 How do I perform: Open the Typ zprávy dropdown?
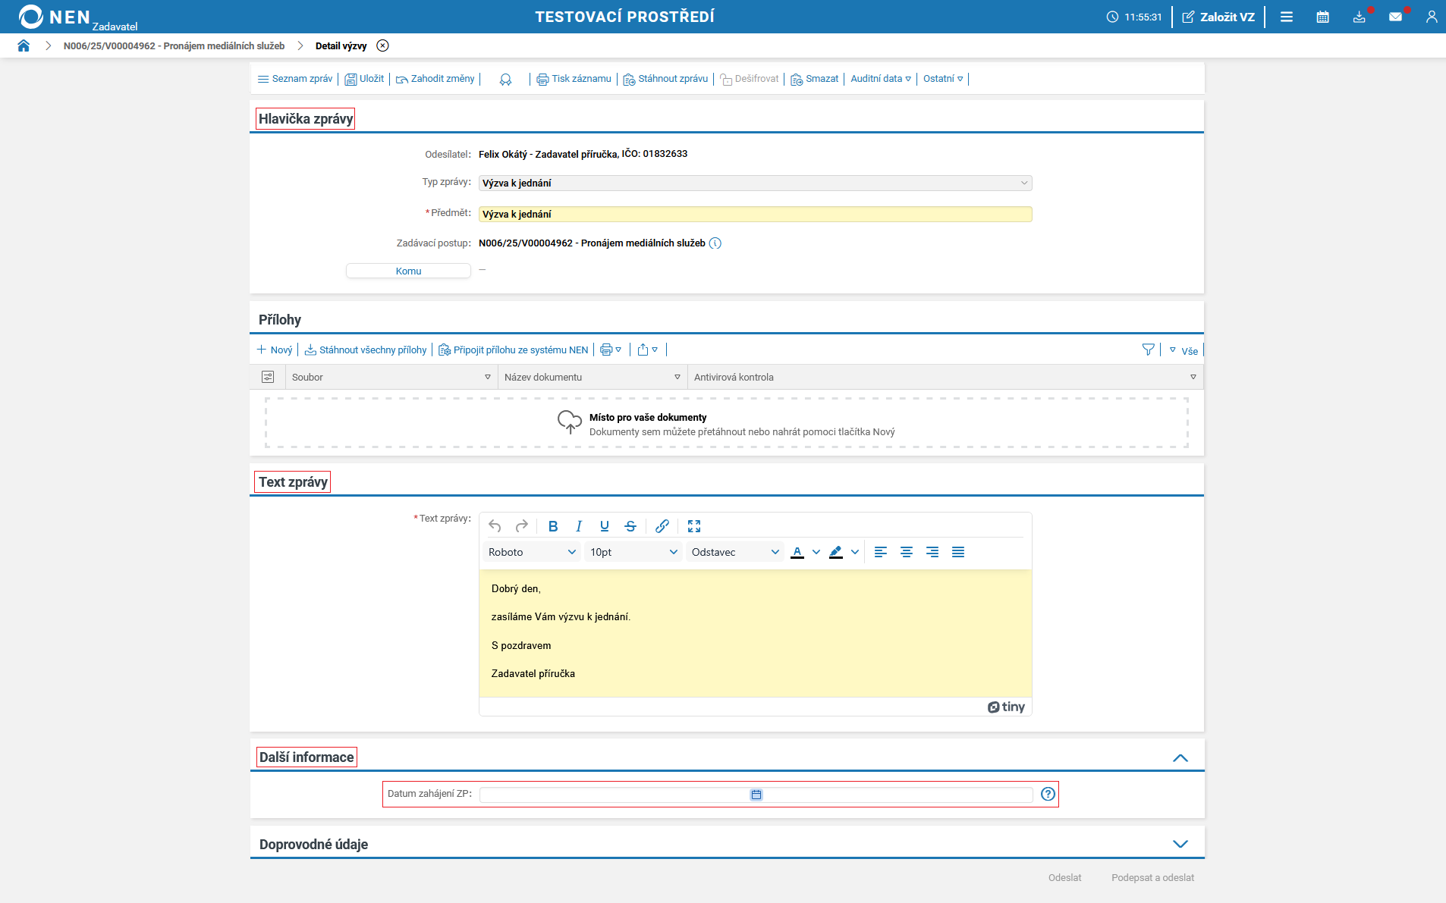click(x=755, y=183)
